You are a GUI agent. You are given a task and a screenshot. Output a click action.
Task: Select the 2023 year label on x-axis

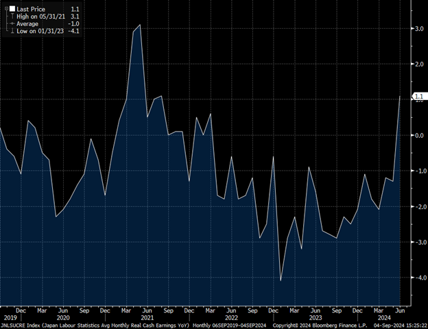314,318
